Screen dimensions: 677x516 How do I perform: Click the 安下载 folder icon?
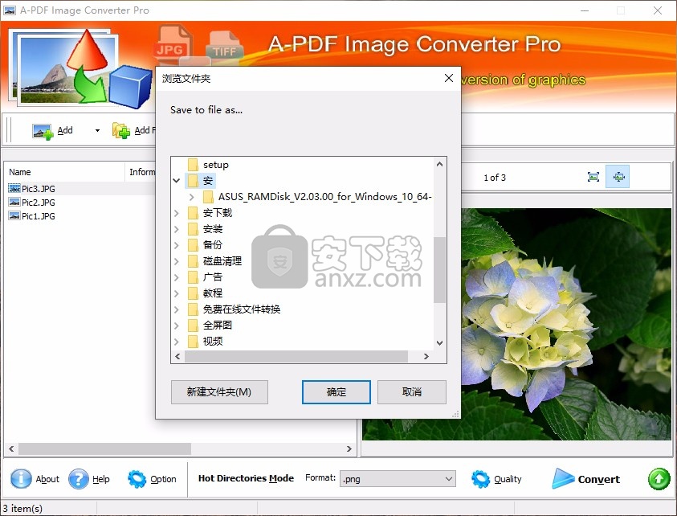click(194, 213)
